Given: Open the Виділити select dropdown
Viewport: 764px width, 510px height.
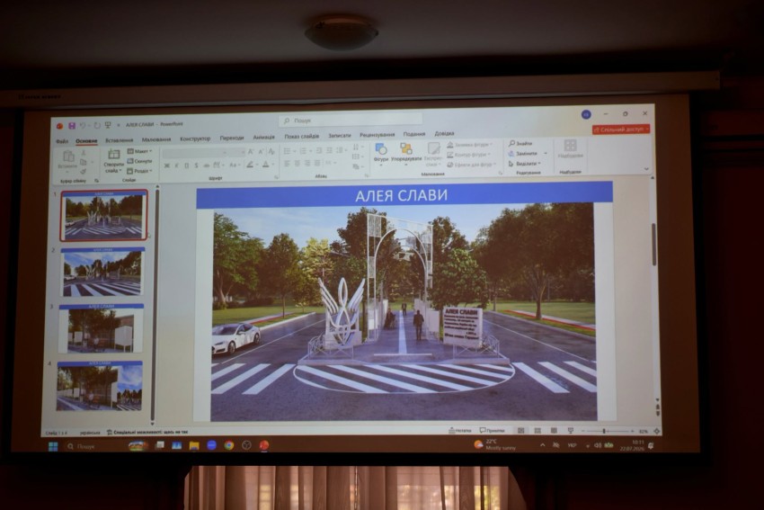Looking at the screenshot, I should [524, 164].
